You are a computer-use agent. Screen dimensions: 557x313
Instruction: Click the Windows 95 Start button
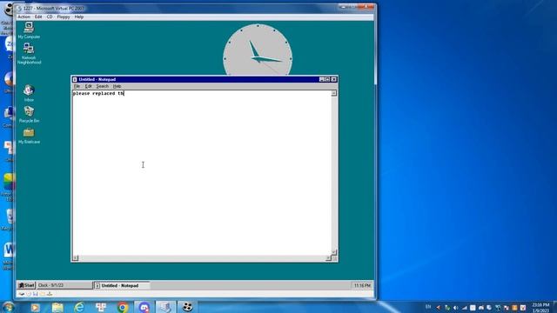tap(26, 285)
